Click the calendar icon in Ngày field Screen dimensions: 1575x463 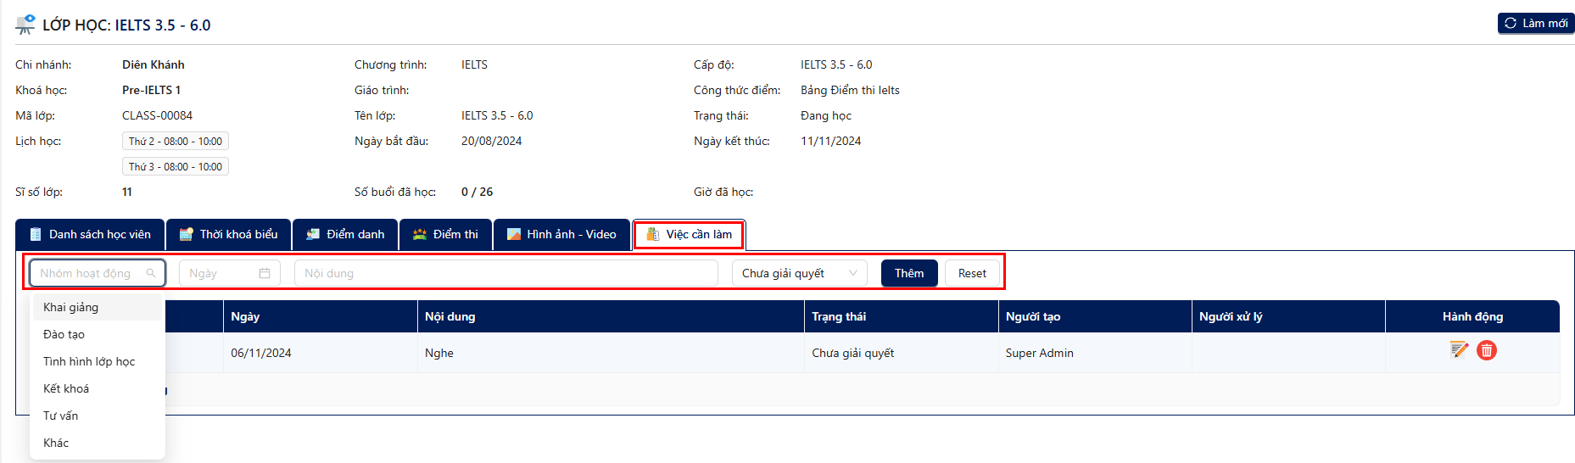265,273
